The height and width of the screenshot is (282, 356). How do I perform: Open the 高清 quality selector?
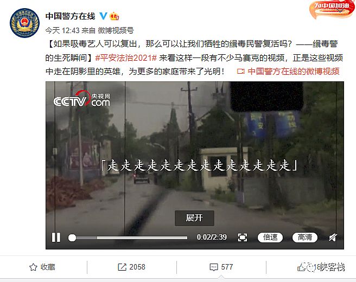tap(304, 238)
